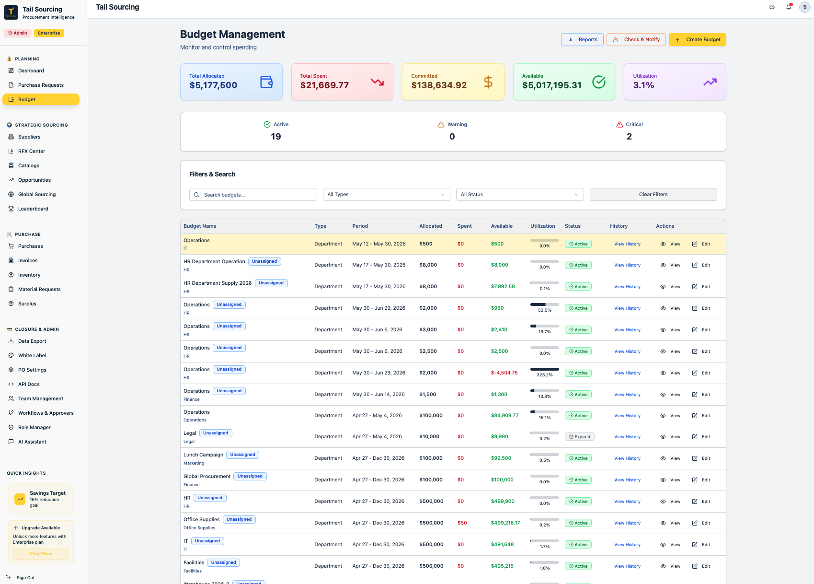Click the eye View icon for HR Department Supply 2026
814x584 pixels.
663,287
